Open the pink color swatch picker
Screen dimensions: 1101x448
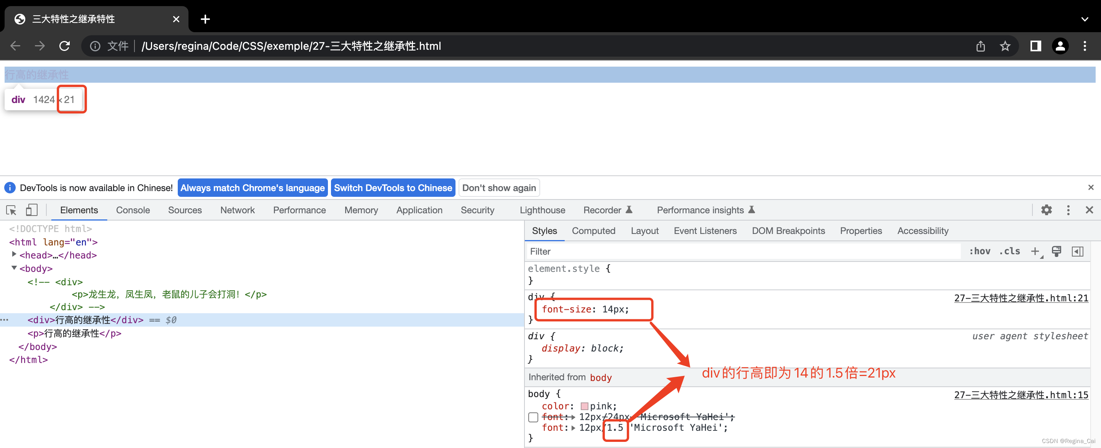coord(584,406)
